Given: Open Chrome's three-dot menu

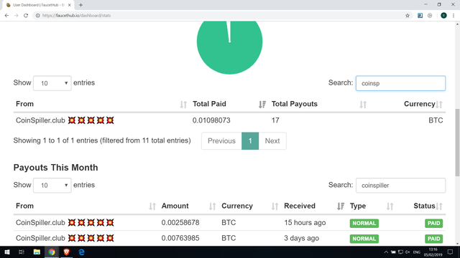Looking at the screenshot, I should pyautogui.click(x=454, y=16).
